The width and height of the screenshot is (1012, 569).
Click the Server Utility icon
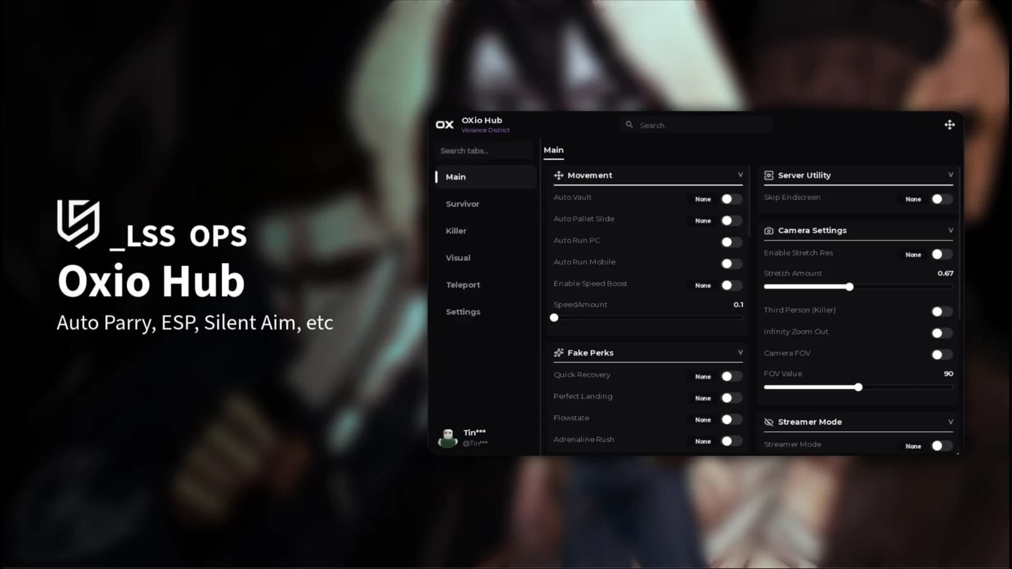pyautogui.click(x=768, y=175)
